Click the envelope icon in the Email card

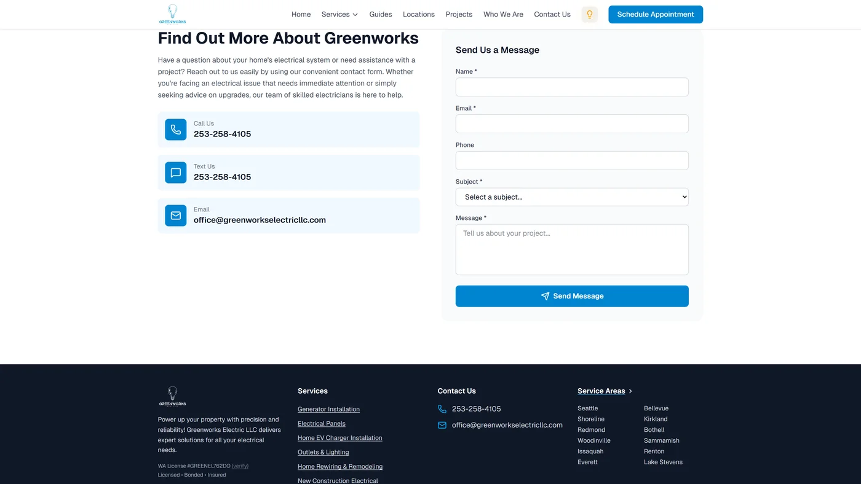pos(176,216)
